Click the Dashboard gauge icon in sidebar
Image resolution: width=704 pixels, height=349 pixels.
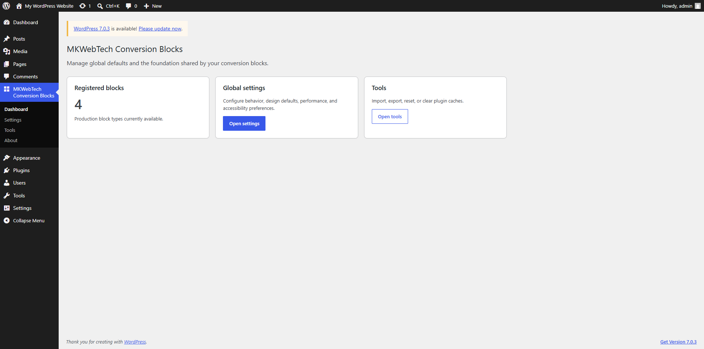click(x=7, y=22)
